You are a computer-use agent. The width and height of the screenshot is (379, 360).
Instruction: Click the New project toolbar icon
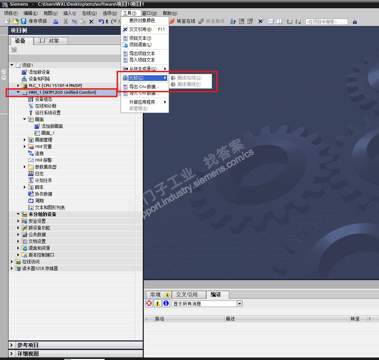pyautogui.click(x=8, y=21)
